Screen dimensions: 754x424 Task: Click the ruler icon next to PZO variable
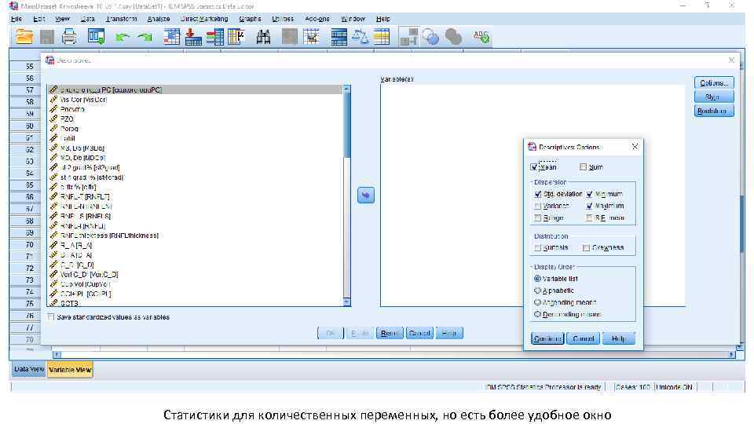(x=53, y=119)
